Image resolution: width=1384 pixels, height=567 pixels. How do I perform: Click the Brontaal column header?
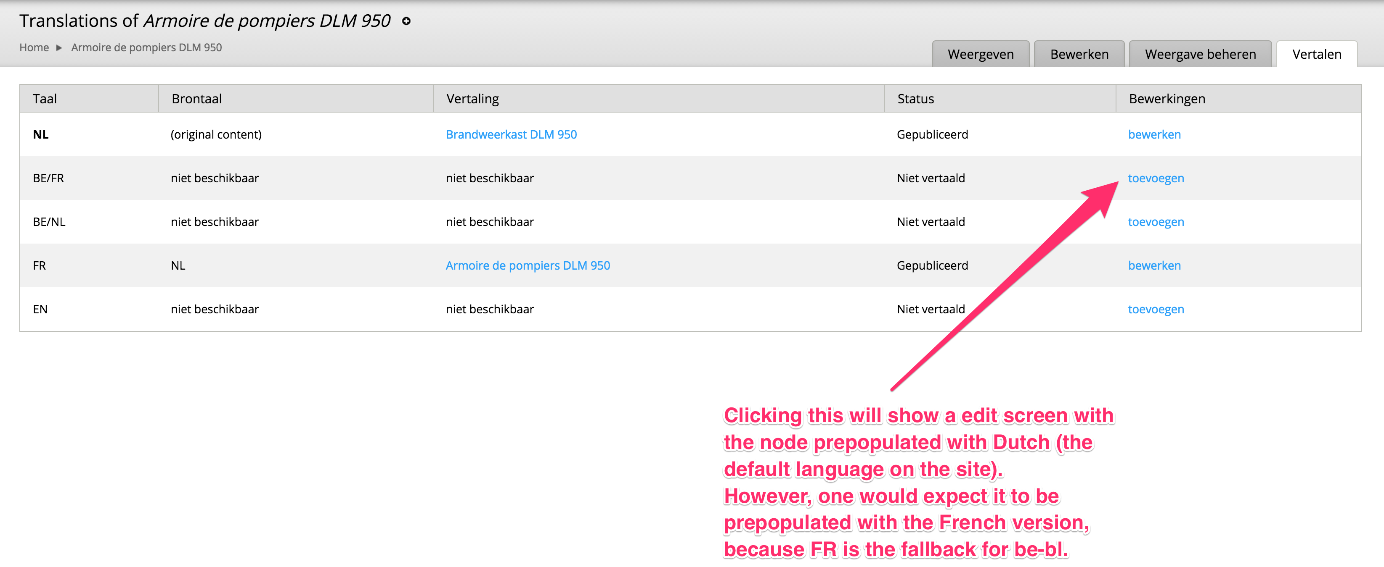(x=196, y=99)
